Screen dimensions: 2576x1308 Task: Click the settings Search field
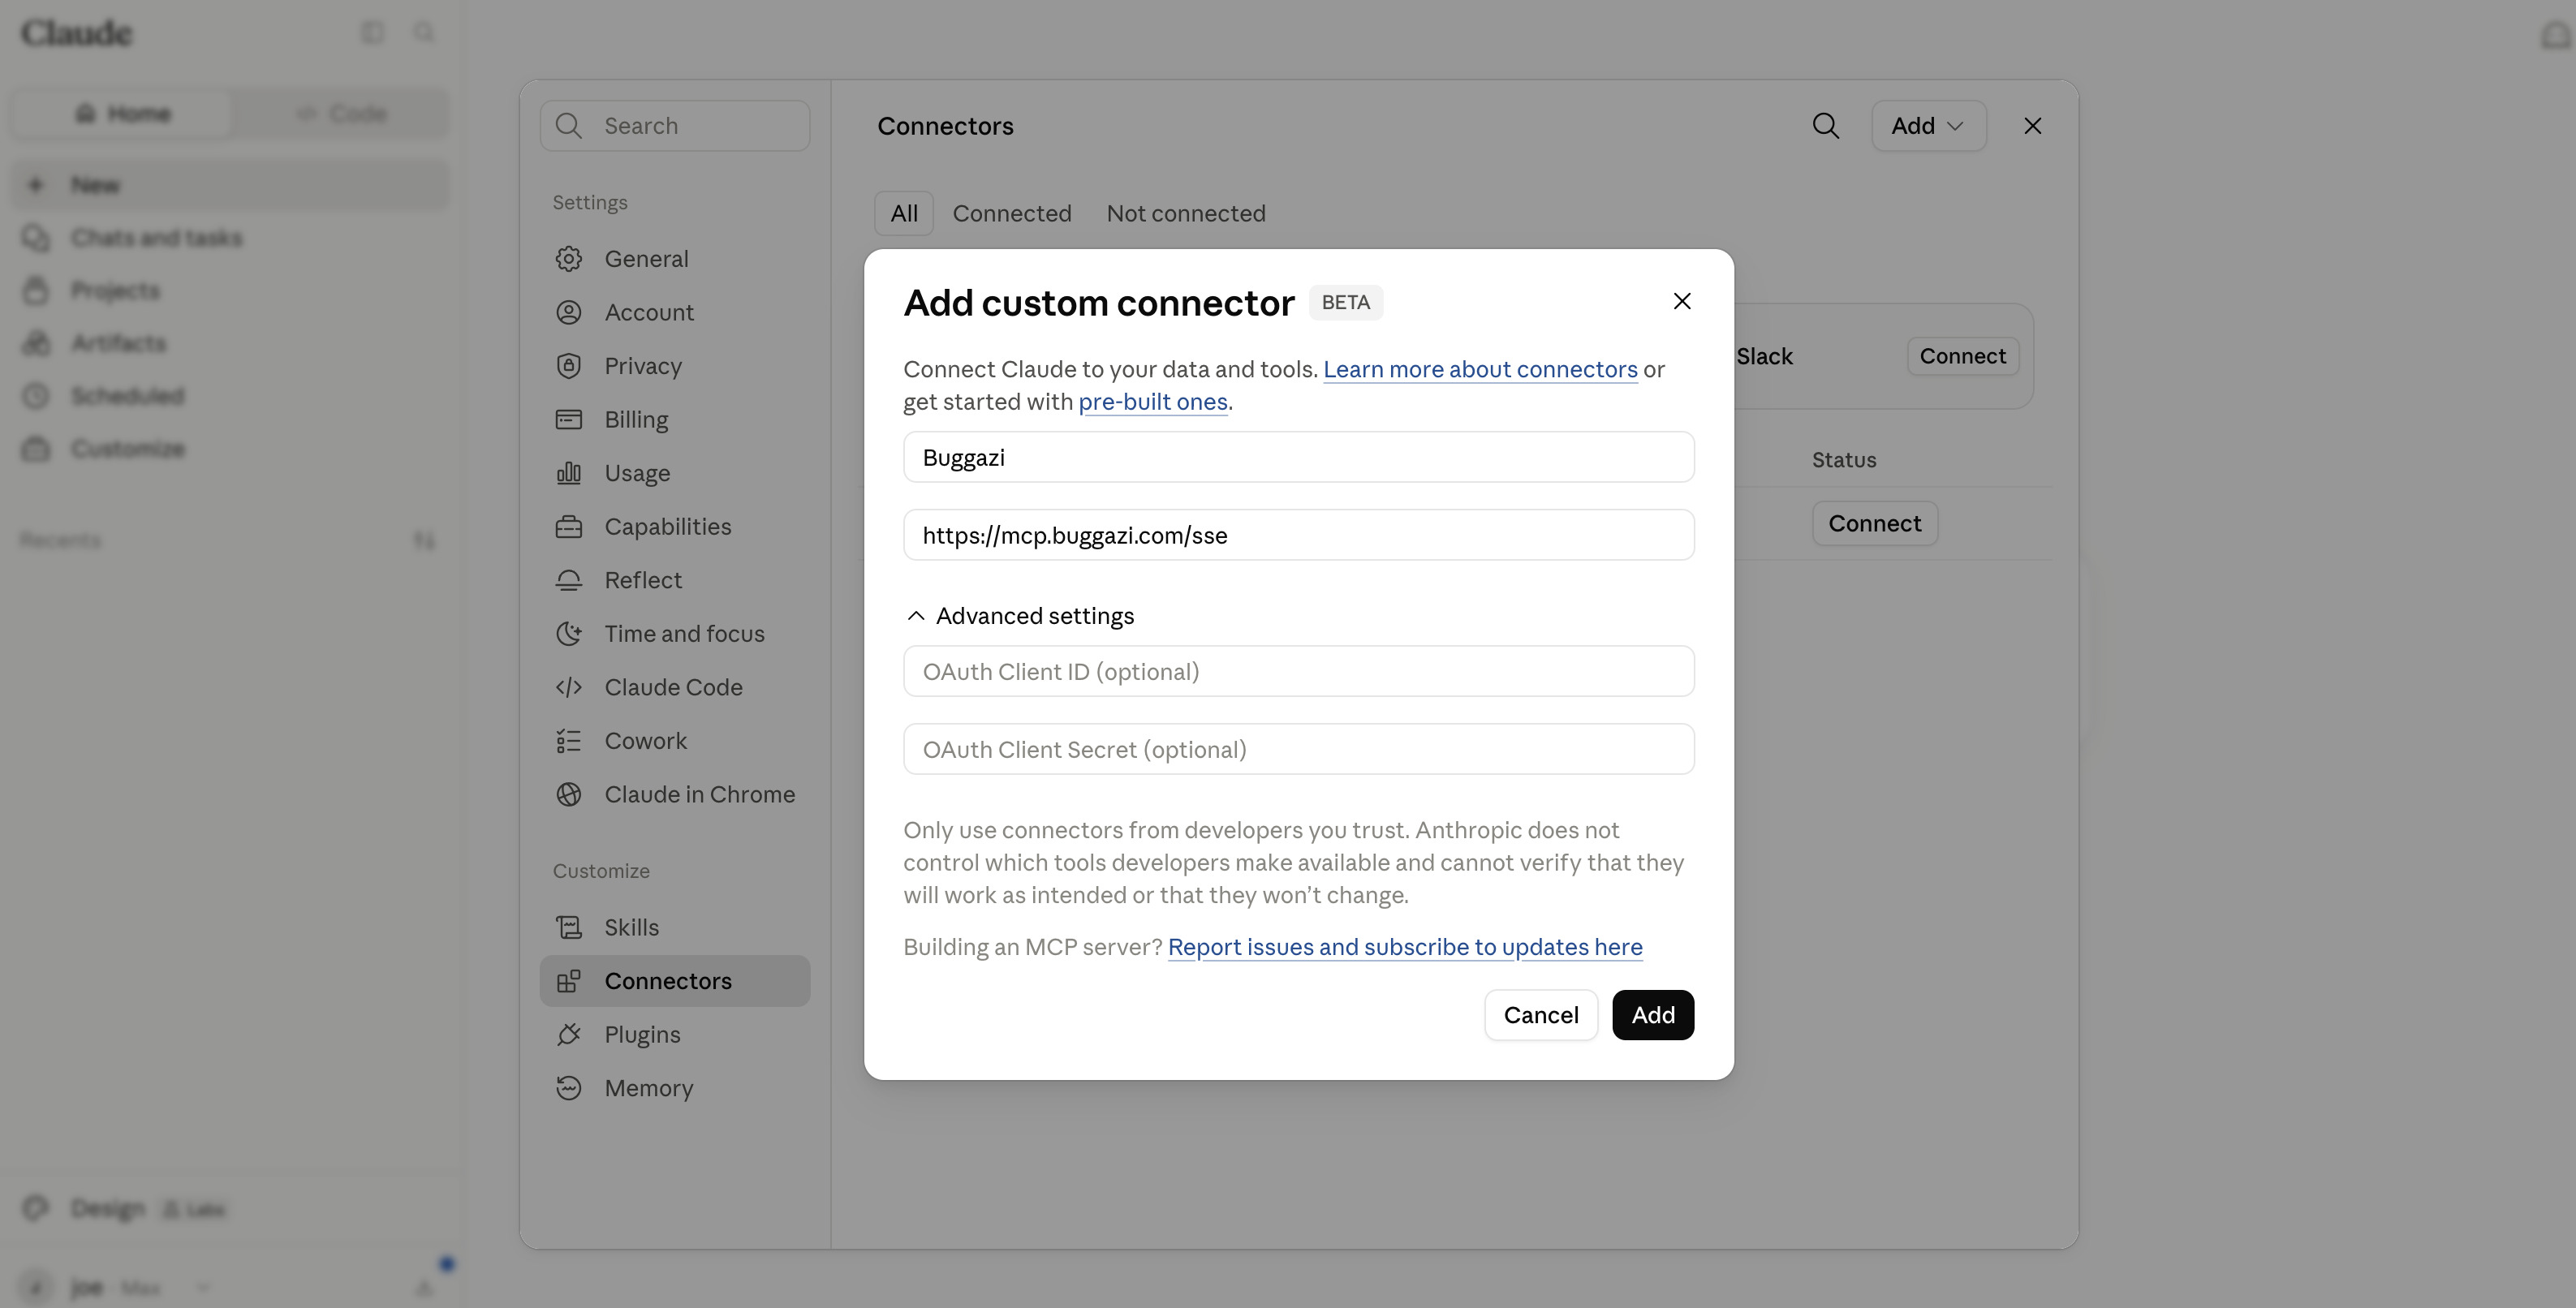[675, 126]
